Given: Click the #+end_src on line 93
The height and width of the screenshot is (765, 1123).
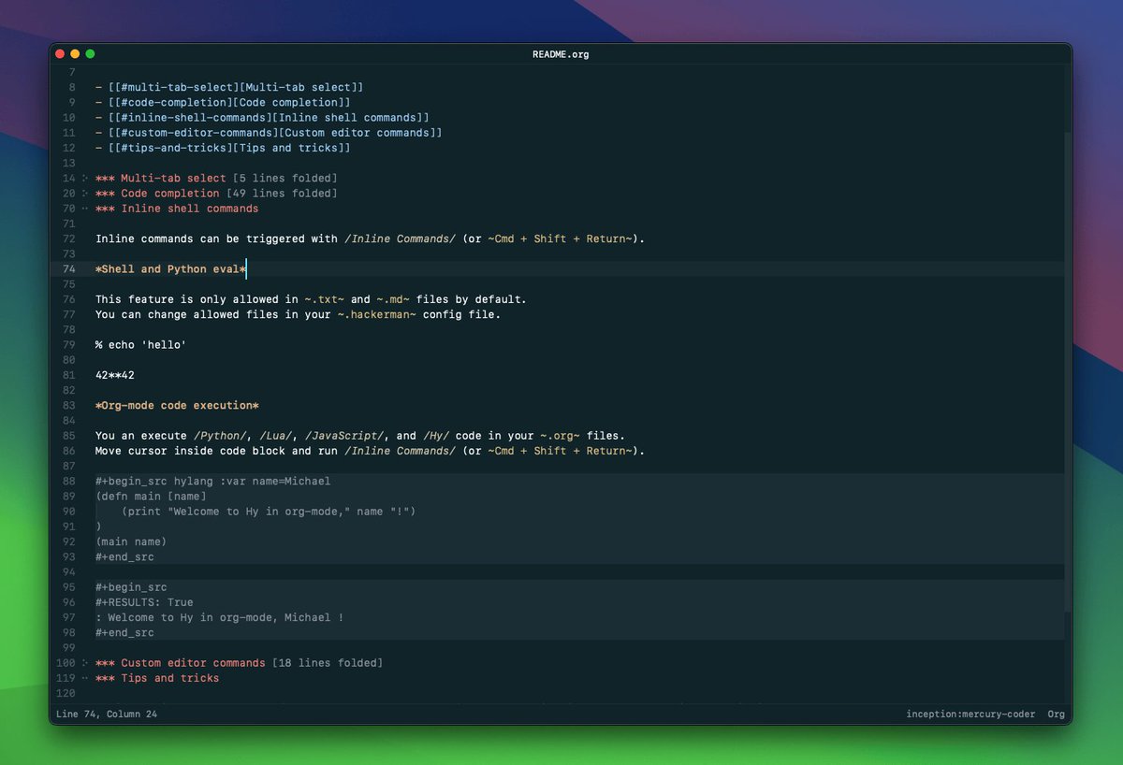Looking at the screenshot, I should (124, 557).
